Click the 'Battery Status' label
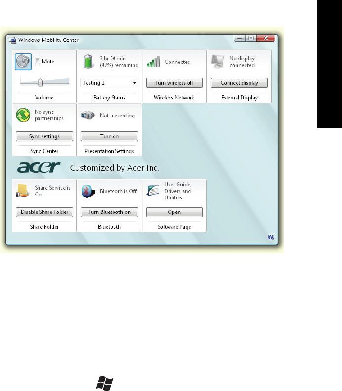Image resolution: width=342 pixels, height=391 pixels. pyautogui.click(x=109, y=97)
